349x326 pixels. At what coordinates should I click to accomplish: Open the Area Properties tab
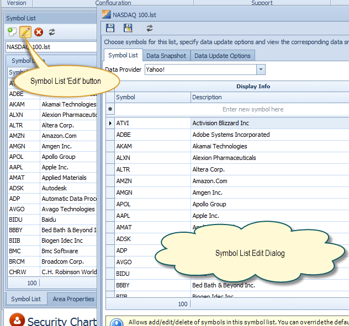pyautogui.click(x=73, y=299)
